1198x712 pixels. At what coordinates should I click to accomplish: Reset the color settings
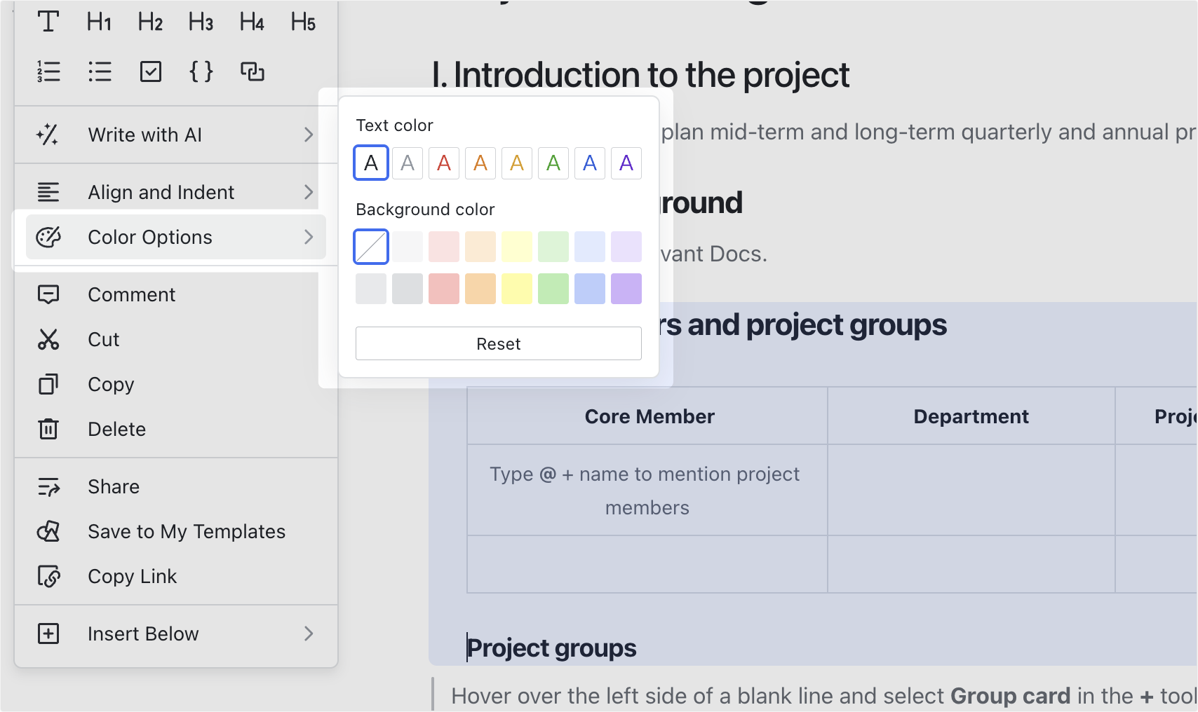tap(499, 343)
